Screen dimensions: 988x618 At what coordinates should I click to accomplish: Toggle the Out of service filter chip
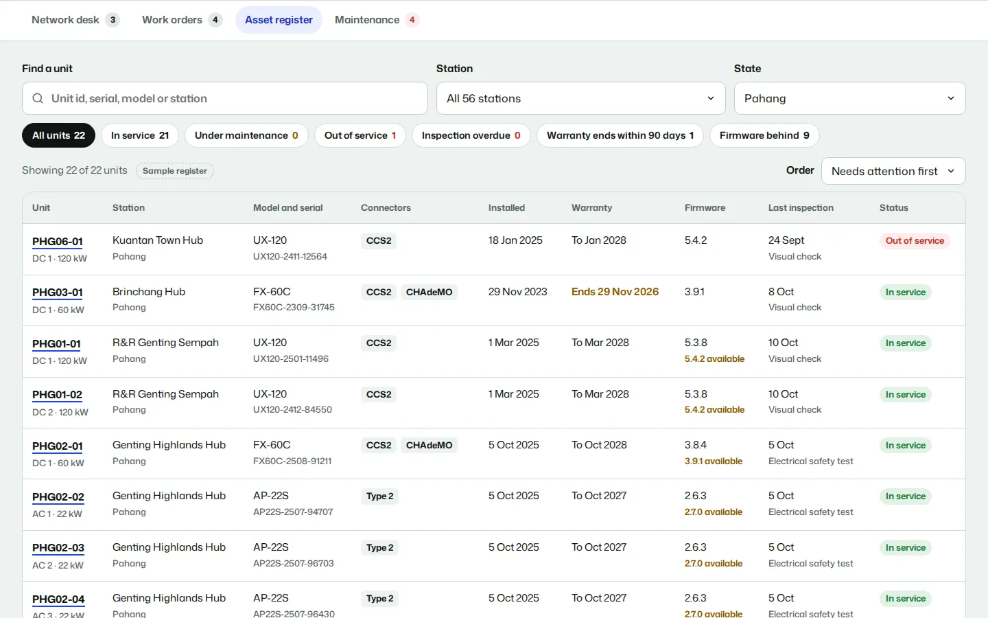(360, 135)
